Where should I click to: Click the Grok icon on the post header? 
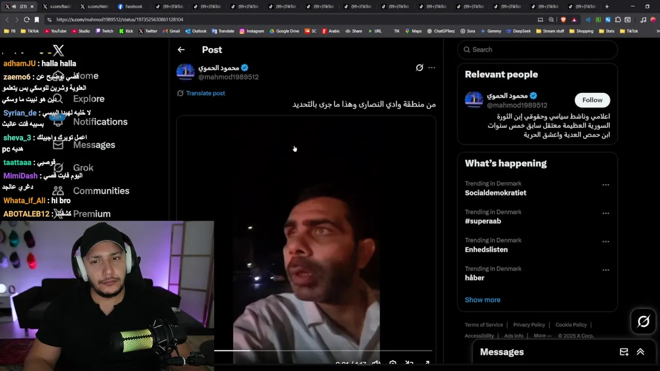[x=420, y=68]
